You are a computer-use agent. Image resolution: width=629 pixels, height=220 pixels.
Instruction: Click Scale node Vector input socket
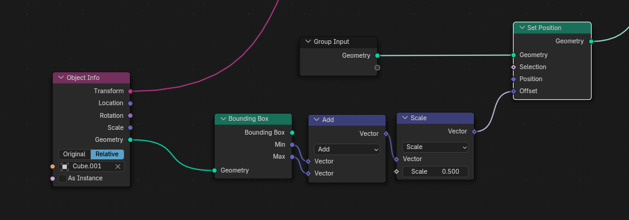397,159
